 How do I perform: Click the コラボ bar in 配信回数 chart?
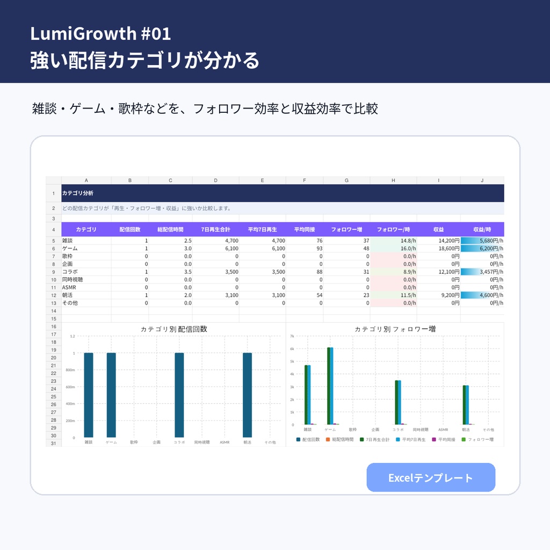[x=179, y=395]
